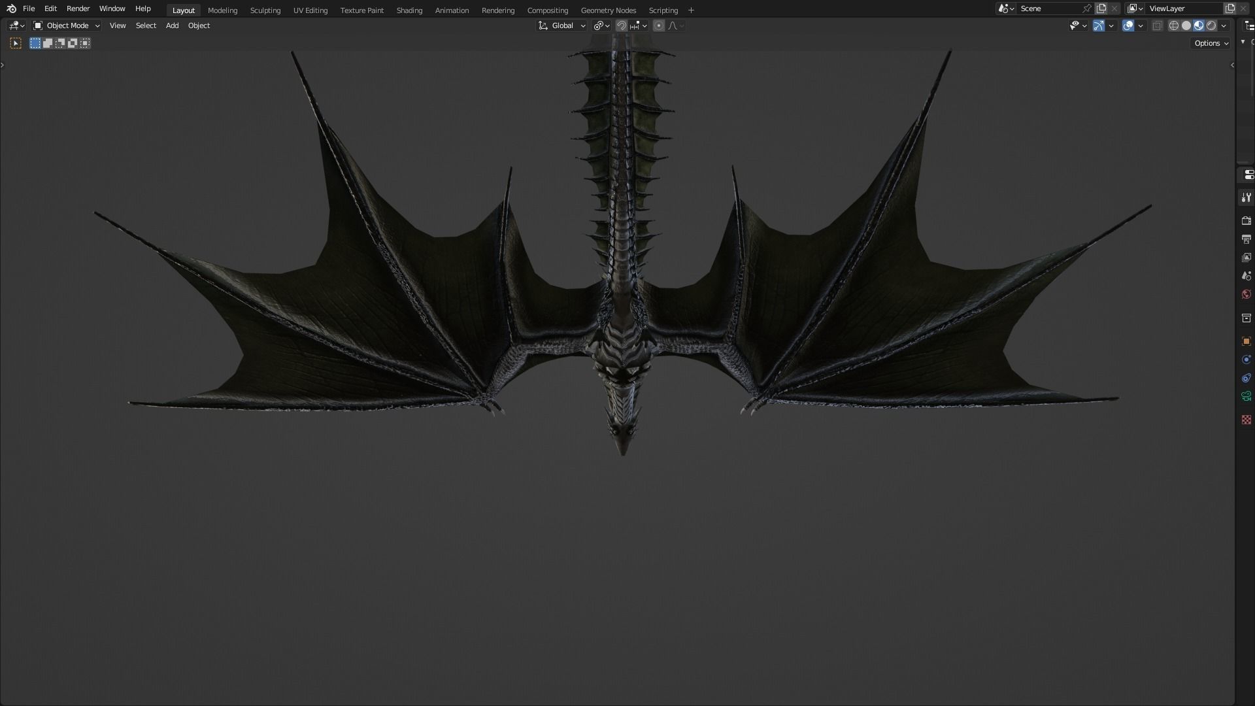Choose Invert Selection mode

point(73,43)
